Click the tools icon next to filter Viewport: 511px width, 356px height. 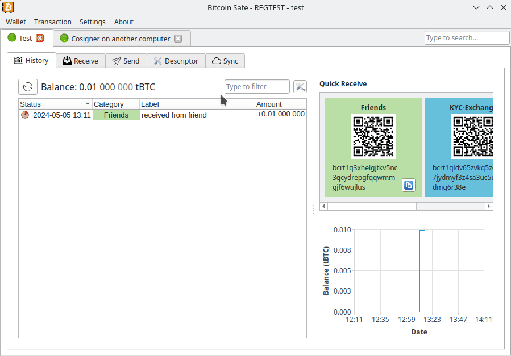[x=300, y=86]
